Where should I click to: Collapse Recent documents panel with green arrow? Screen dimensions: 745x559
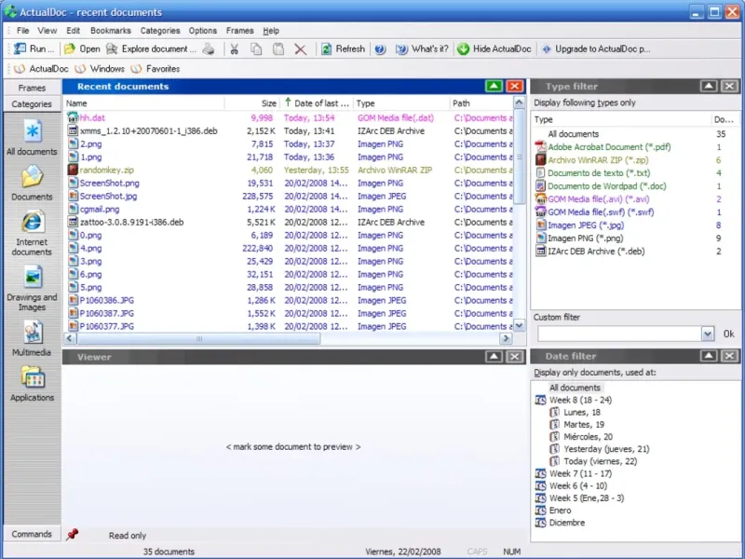[494, 86]
